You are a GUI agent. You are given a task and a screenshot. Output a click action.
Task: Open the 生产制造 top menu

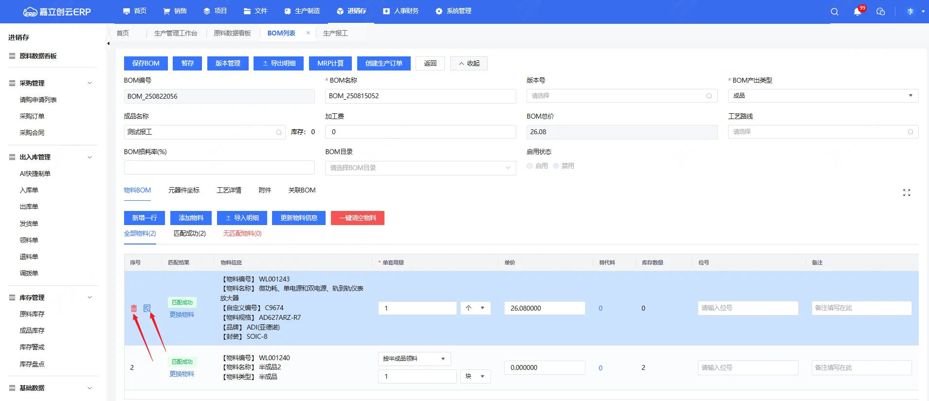point(302,11)
